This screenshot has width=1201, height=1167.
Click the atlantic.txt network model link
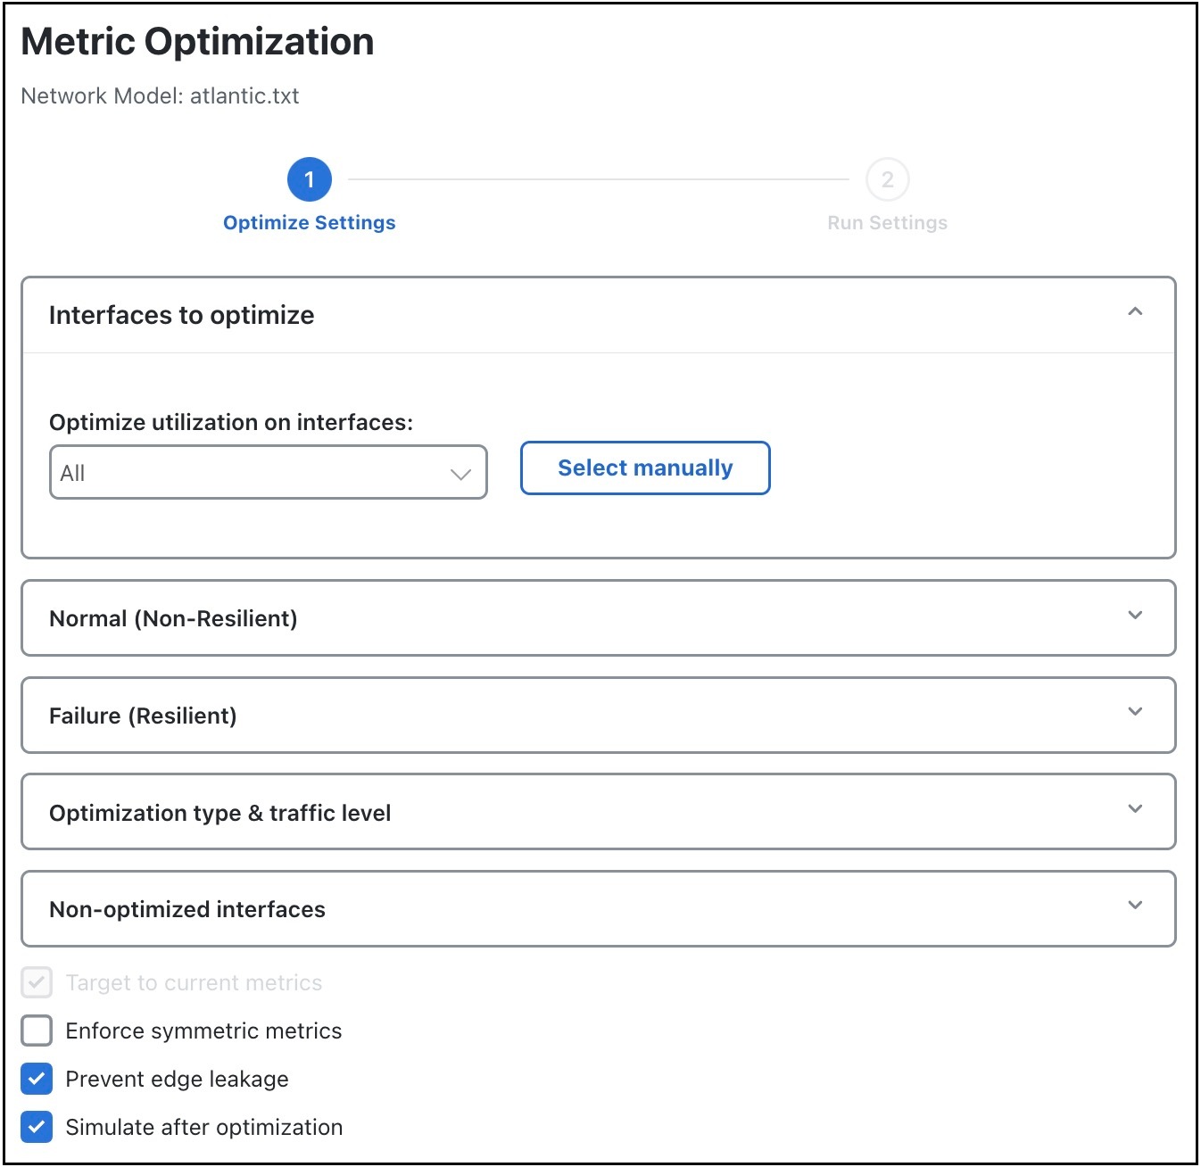tap(246, 96)
